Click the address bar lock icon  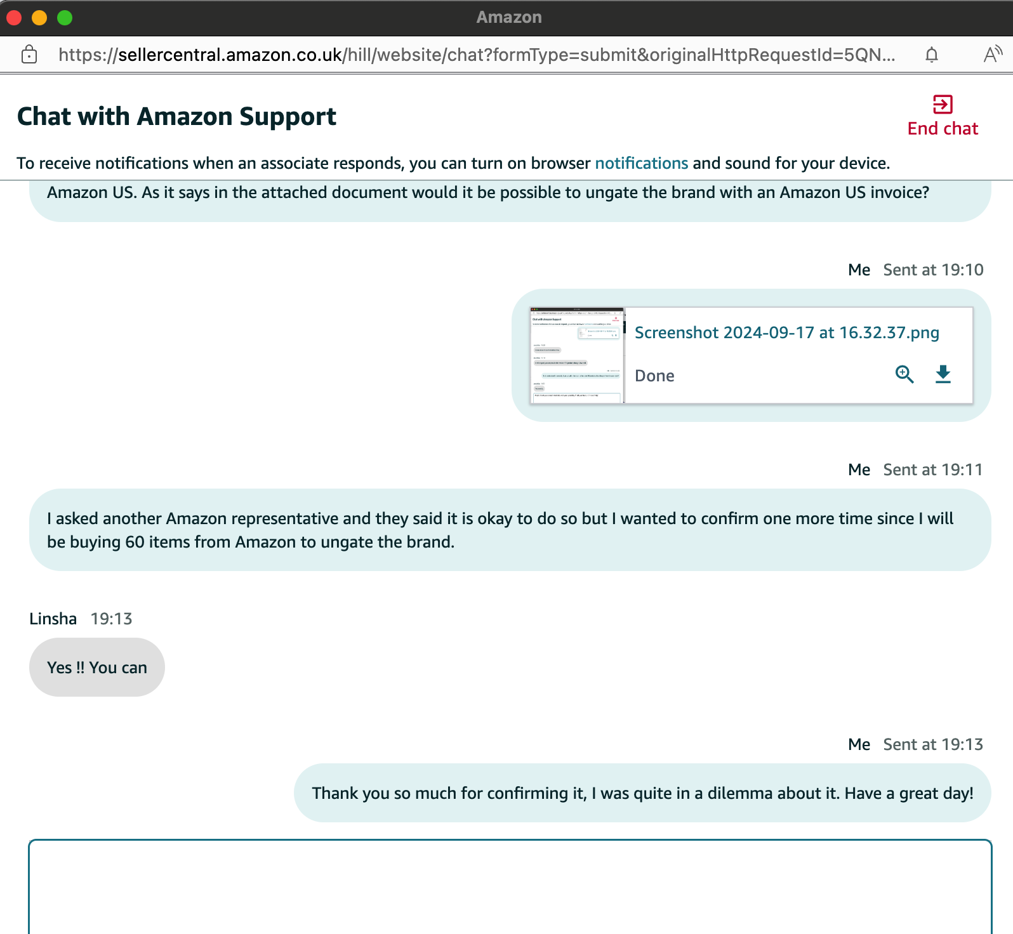pyautogui.click(x=29, y=55)
